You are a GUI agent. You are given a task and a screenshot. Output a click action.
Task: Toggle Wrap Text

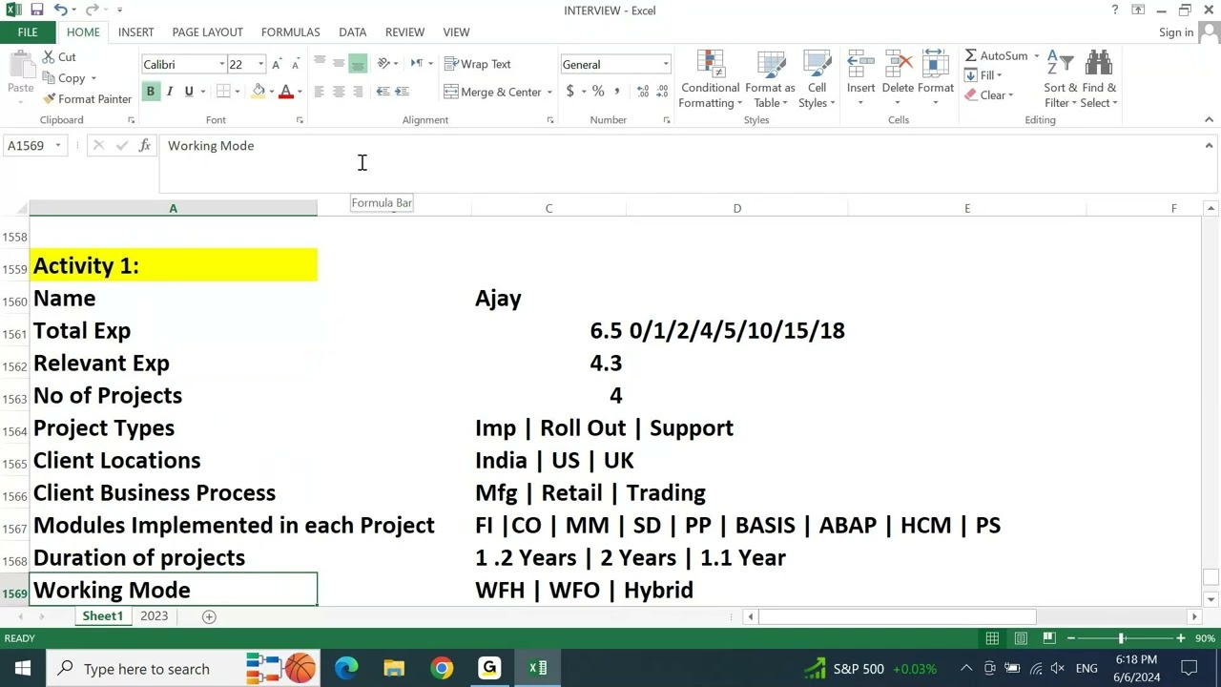(477, 64)
